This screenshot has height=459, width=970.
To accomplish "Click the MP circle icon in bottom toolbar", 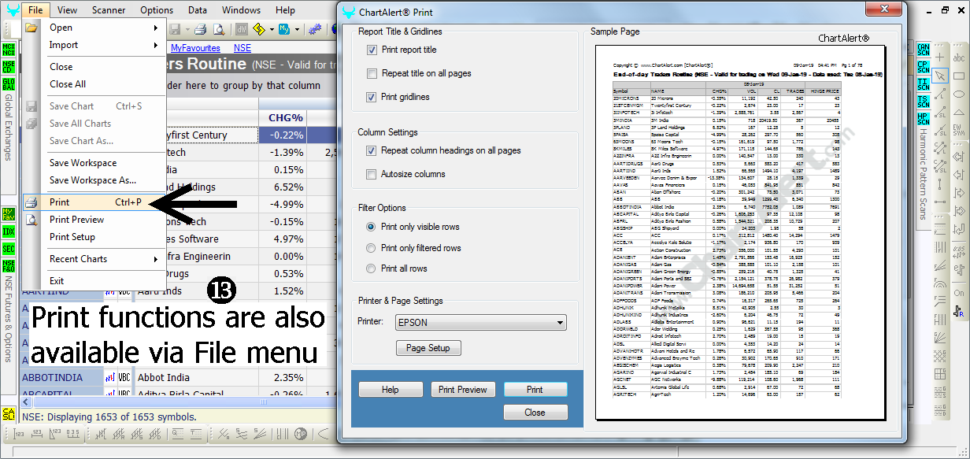I will click(x=300, y=434).
